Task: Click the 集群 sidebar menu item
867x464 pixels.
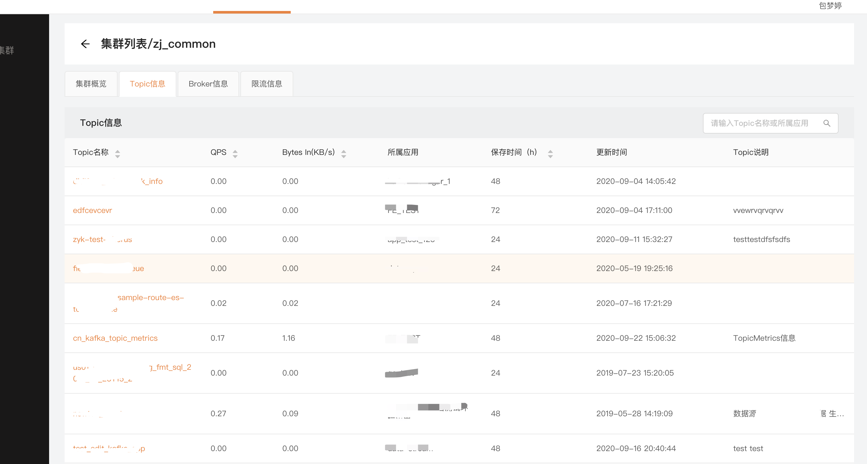Action: pyautogui.click(x=7, y=50)
